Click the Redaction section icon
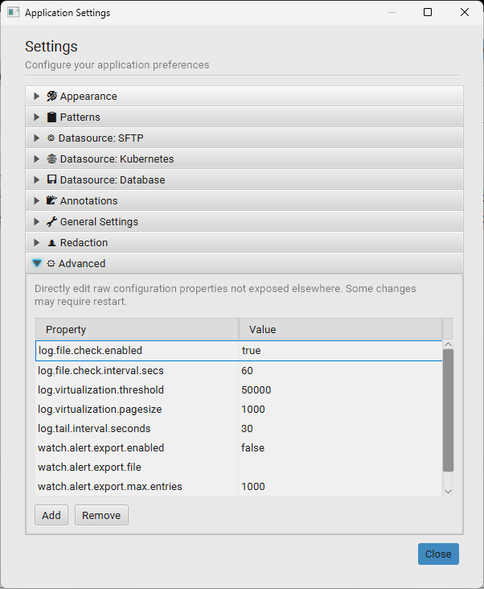 pyautogui.click(x=51, y=243)
